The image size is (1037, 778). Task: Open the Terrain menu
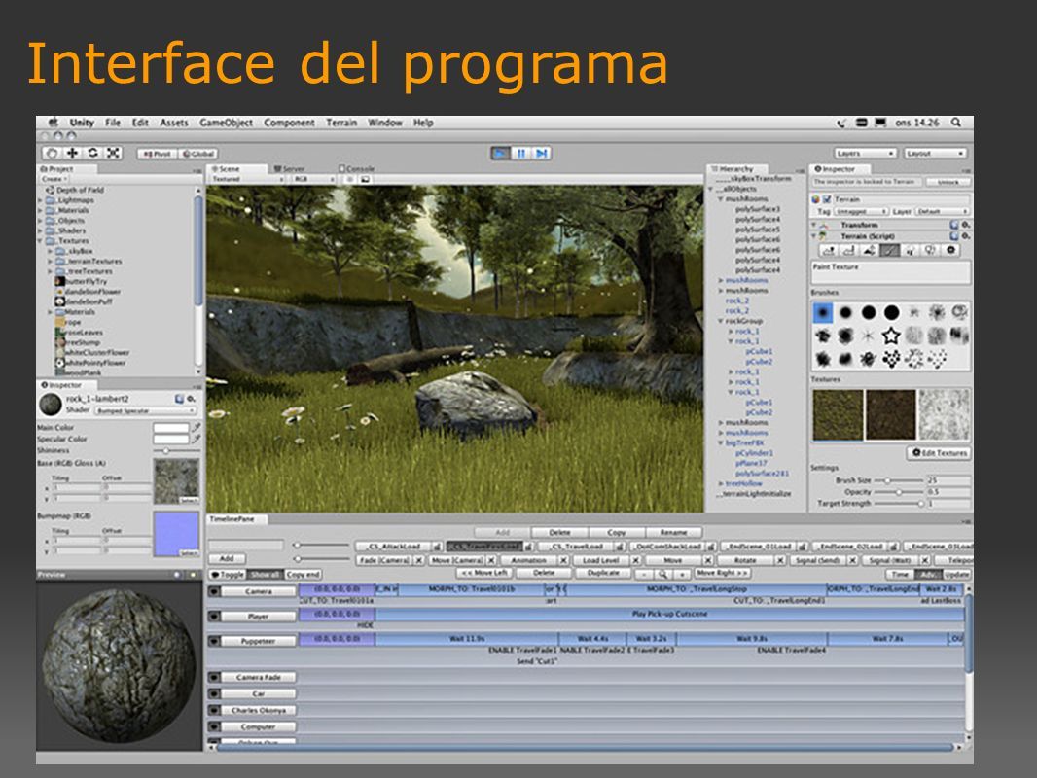point(341,123)
